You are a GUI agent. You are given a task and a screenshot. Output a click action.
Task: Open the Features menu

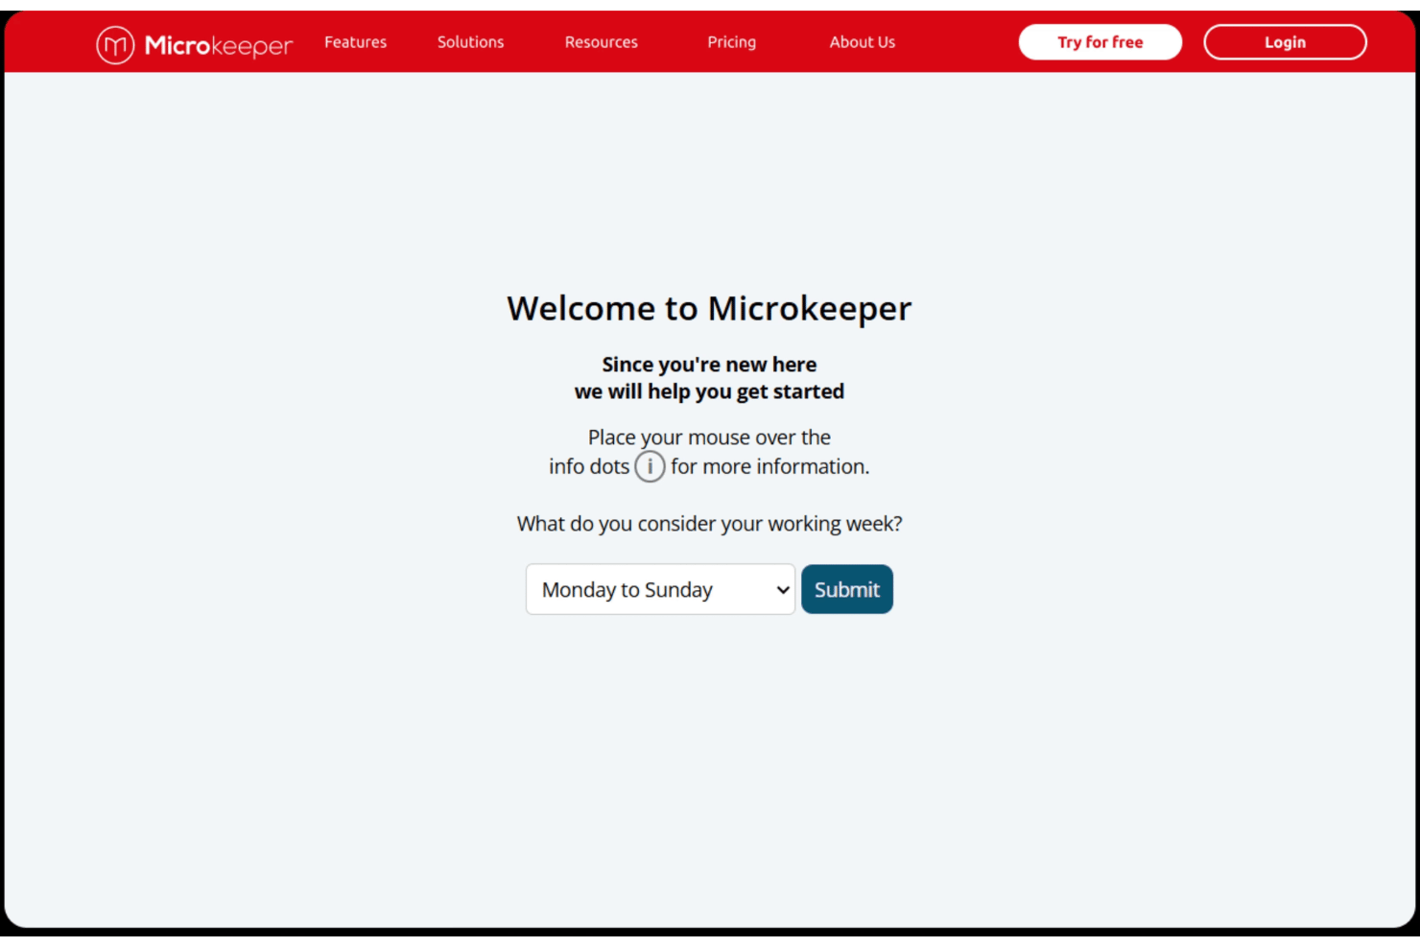[355, 42]
